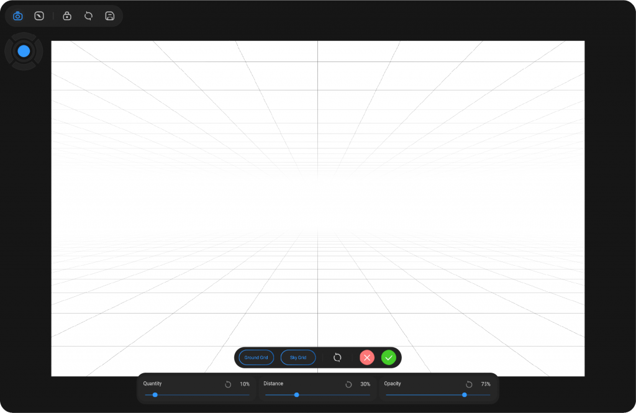636x413 pixels.
Task: Click the Quantity 10% value
Action: (245, 384)
